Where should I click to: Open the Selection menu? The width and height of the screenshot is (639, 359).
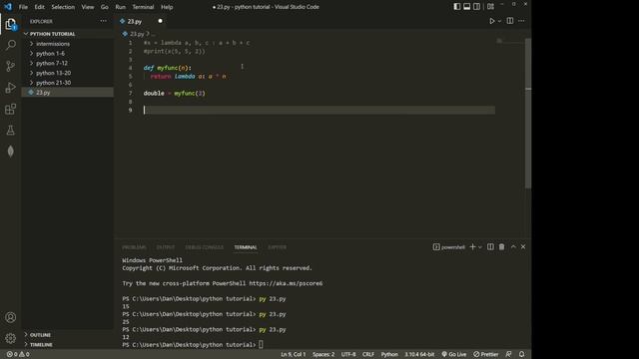coord(63,7)
